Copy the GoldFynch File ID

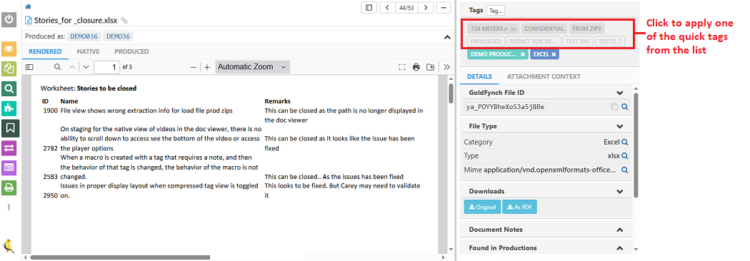[x=614, y=107]
